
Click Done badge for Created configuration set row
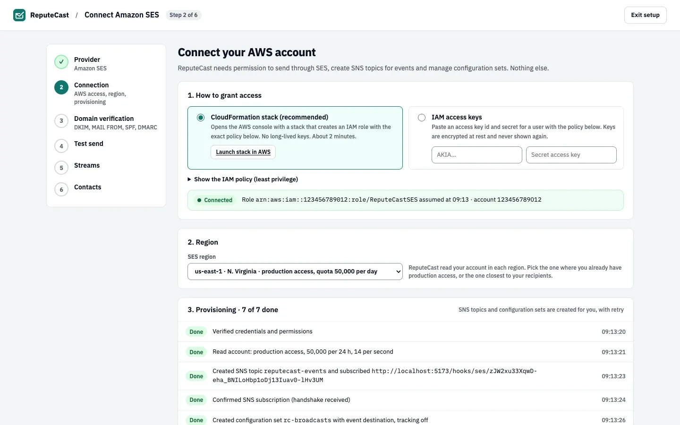(x=196, y=420)
